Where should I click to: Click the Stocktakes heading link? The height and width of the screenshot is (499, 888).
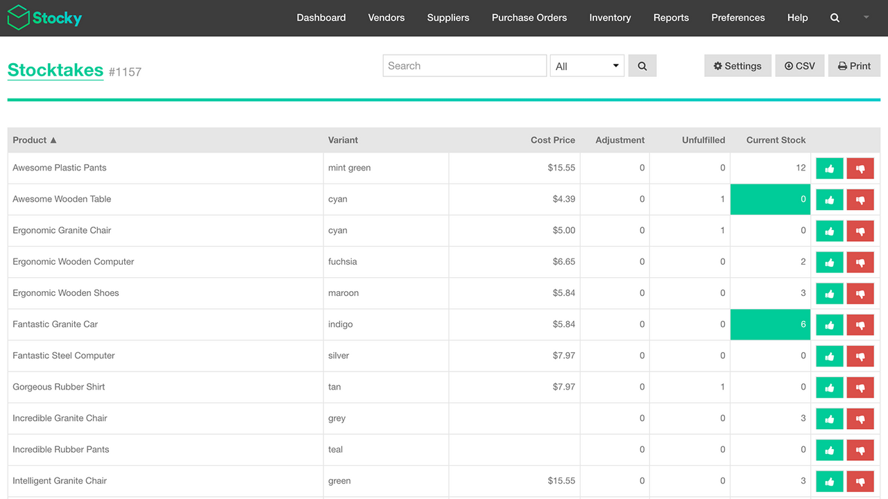(x=55, y=70)
